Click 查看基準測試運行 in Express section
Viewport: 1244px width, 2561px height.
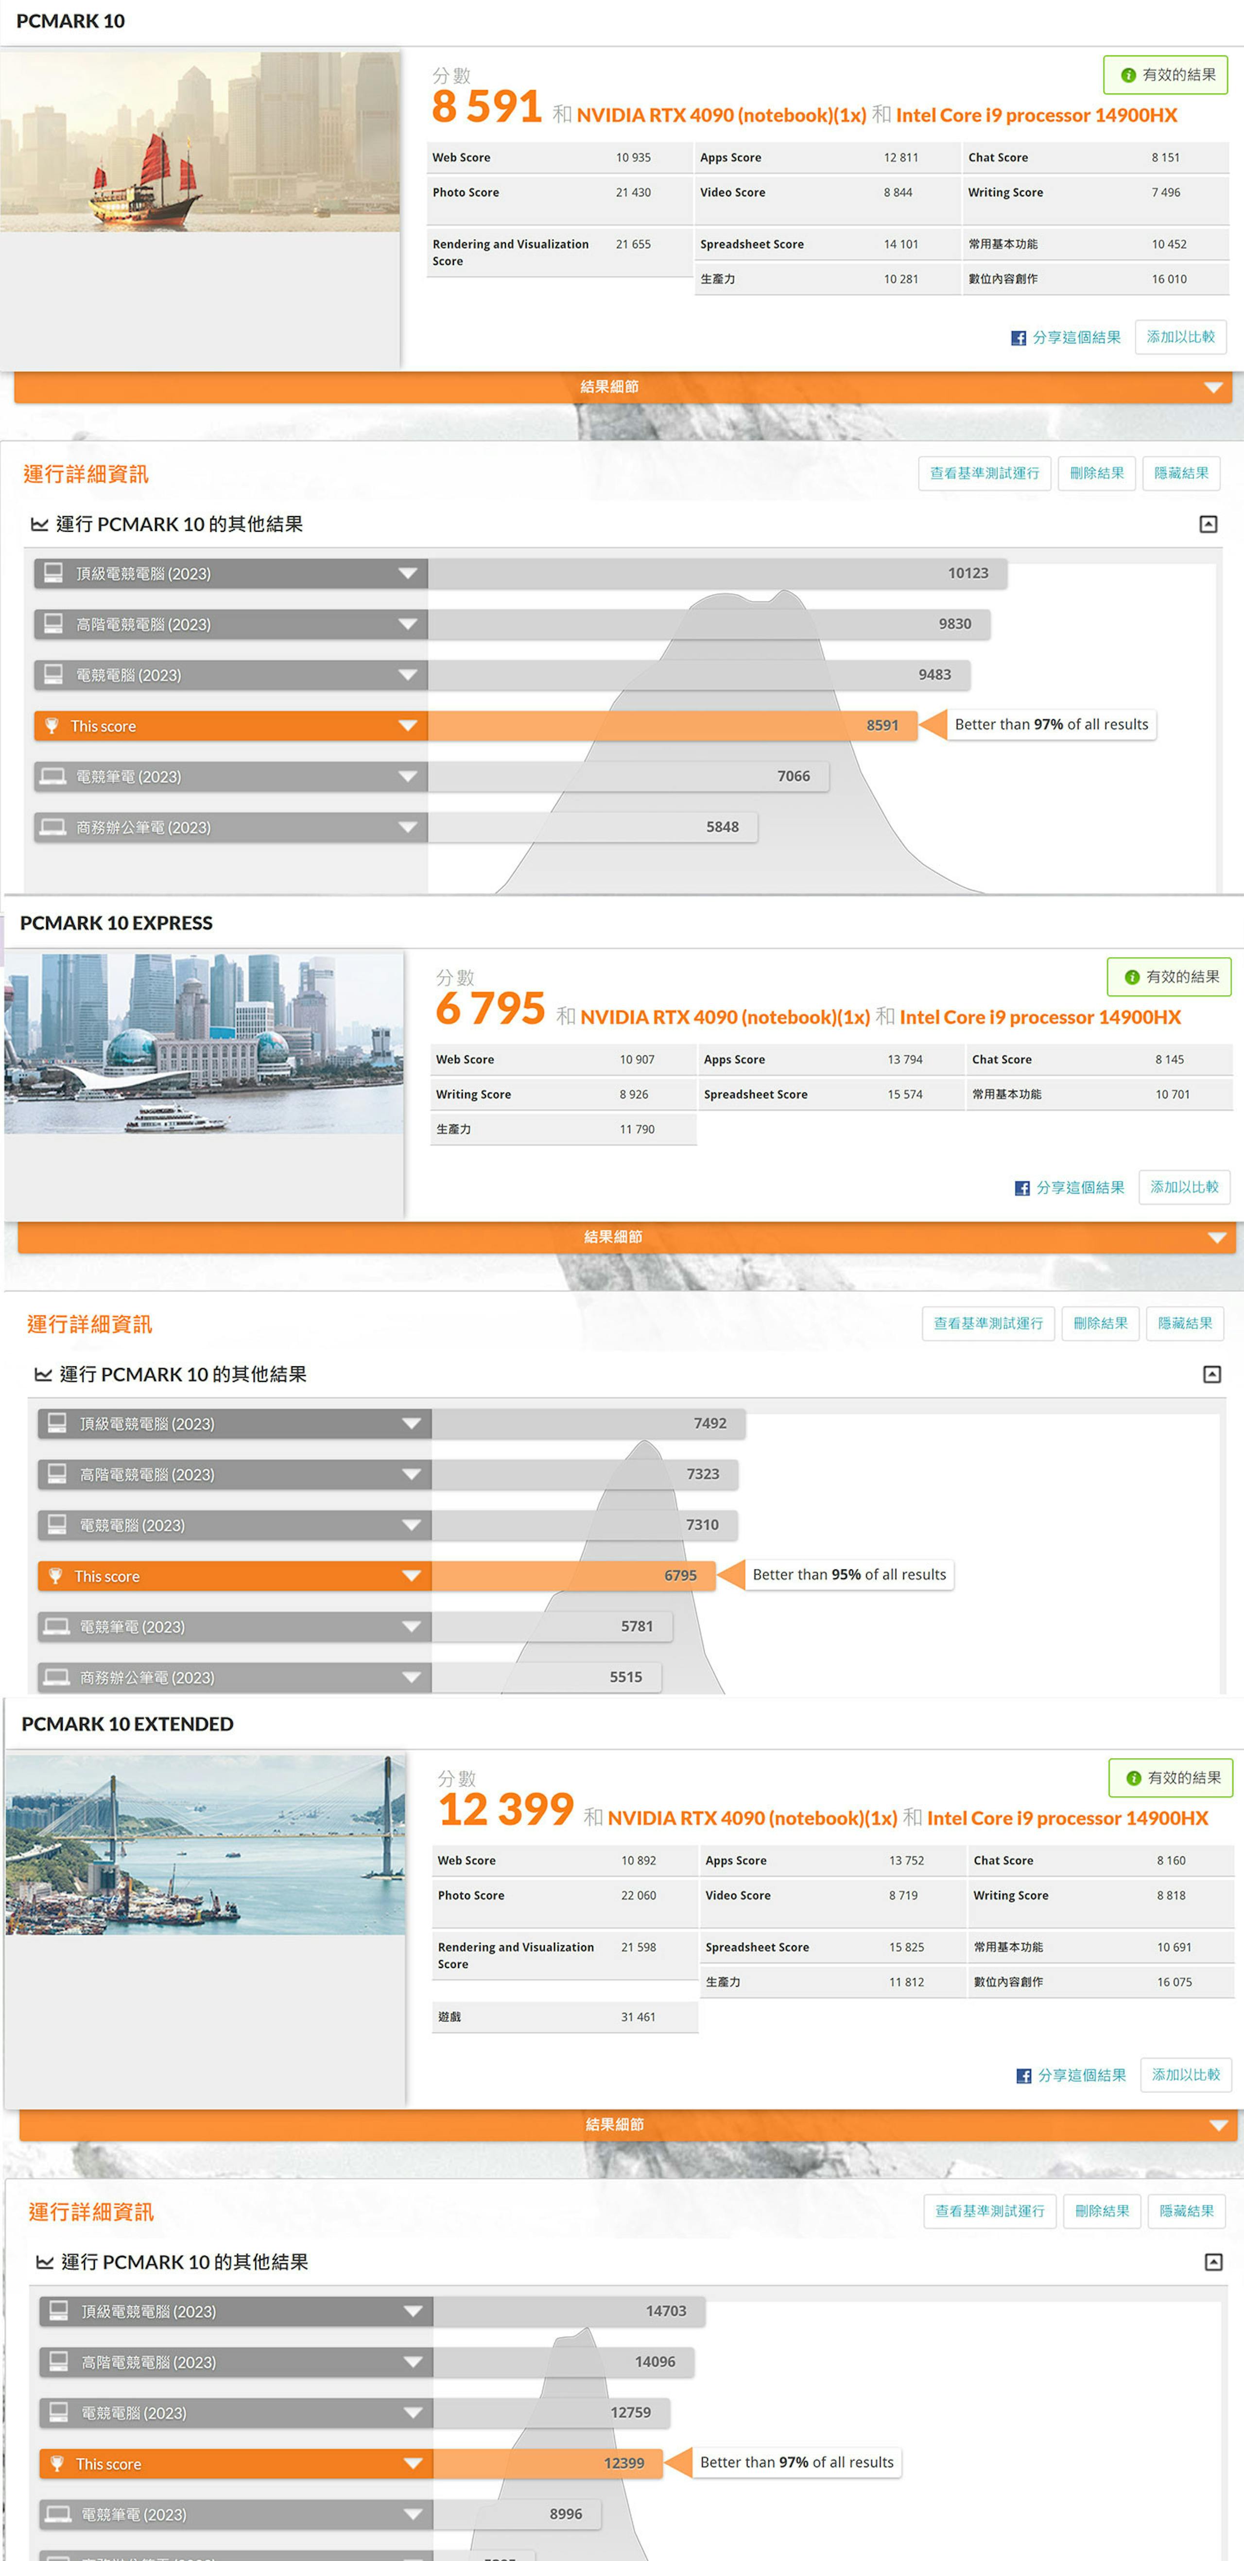pyautogui.click(x=989, y=1323)
